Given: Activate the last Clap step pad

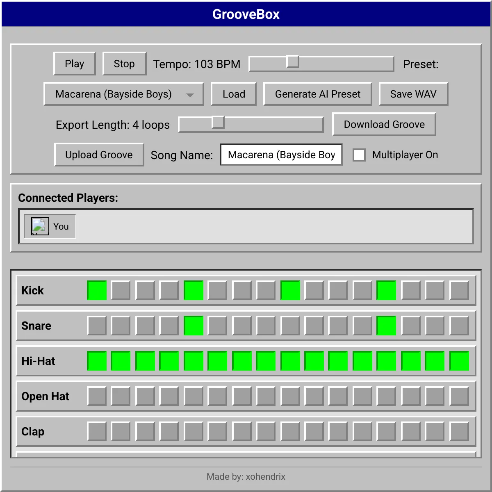Looking at the screenshot, I should (459, 431).
